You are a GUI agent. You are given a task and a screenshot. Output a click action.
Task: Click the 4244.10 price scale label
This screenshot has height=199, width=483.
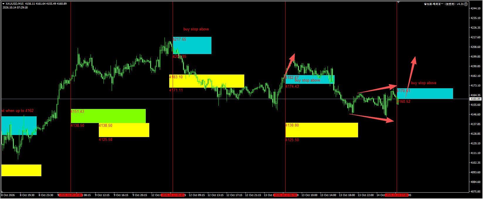[475, 8]
